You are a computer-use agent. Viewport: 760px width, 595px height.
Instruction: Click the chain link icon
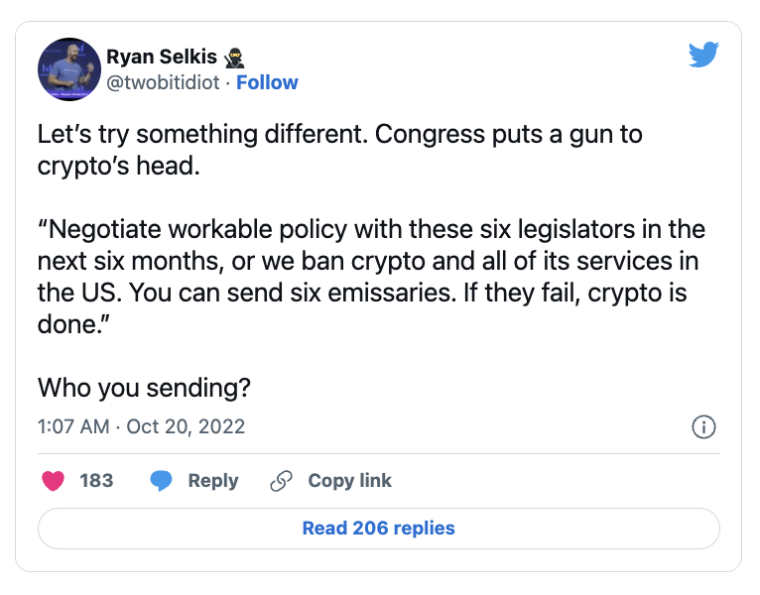[x=282, y=481]
